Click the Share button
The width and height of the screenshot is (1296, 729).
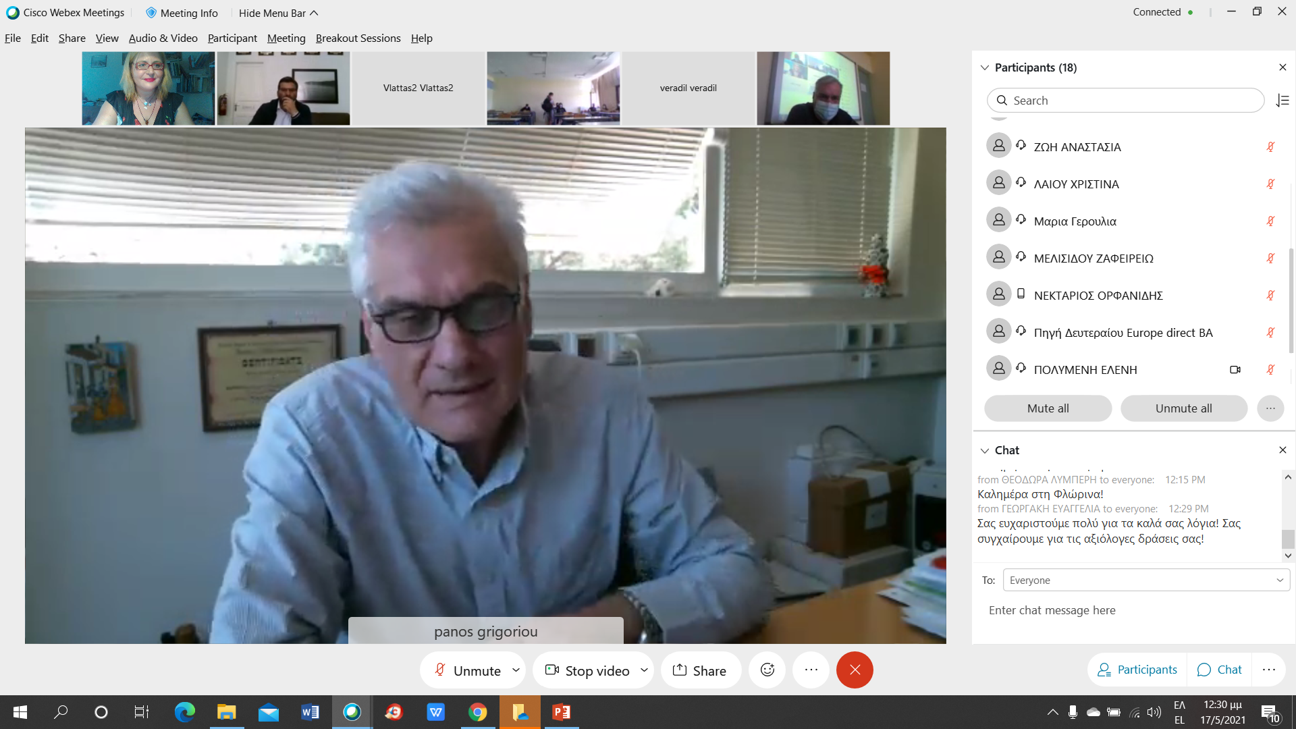(700, 670)
